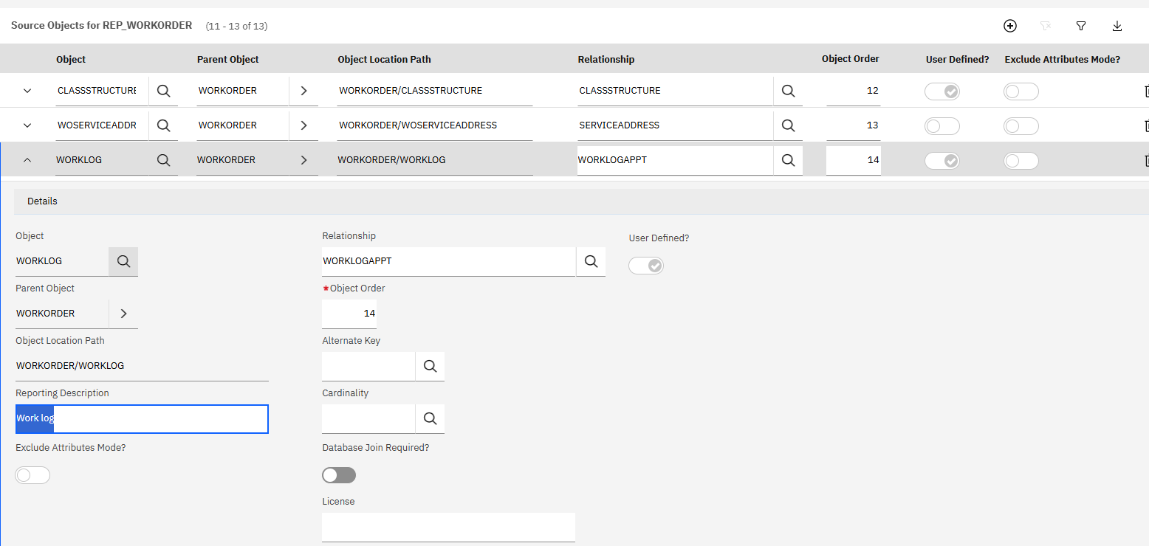
Task: Enable the Database Join Required toggle
Action: click(338, 474)
